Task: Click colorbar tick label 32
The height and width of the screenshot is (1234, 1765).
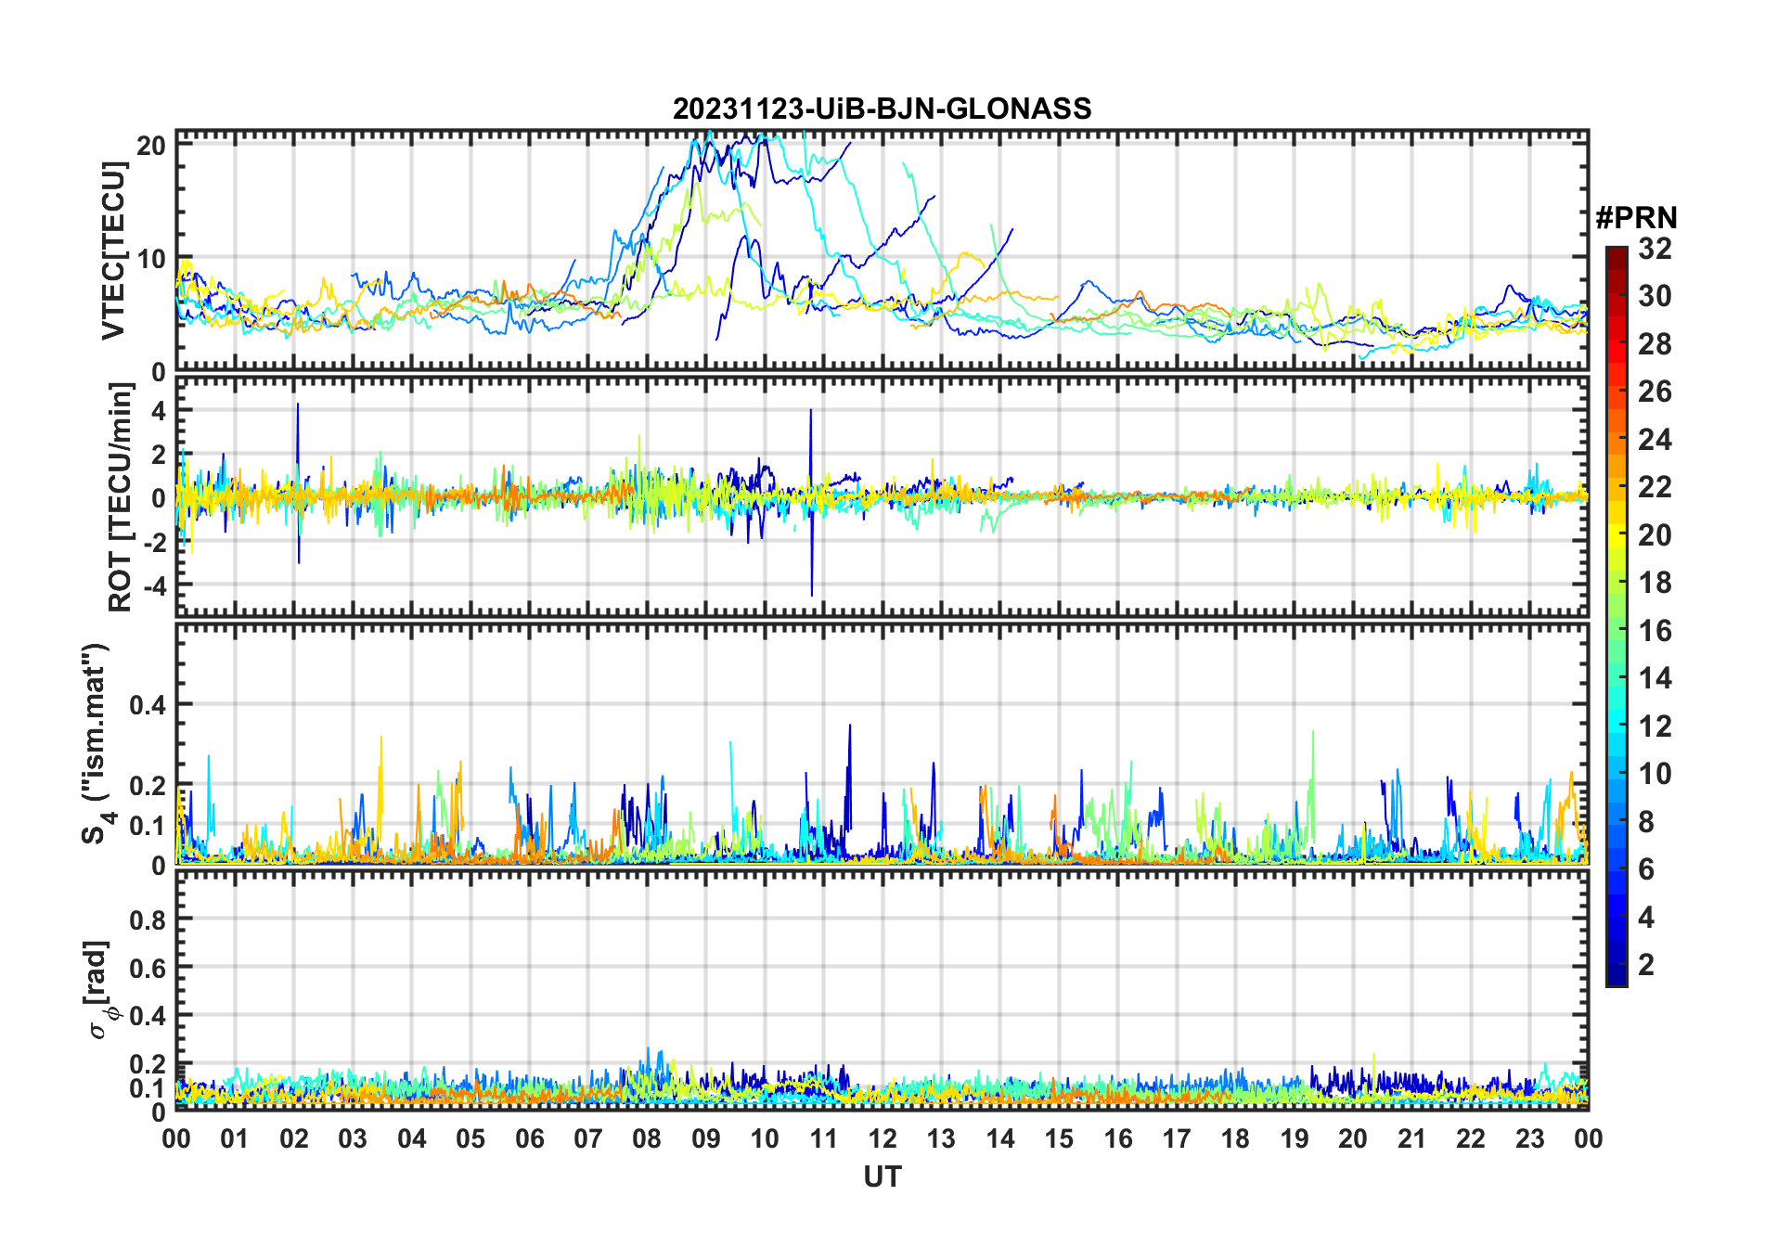Action: coord(1655,249)
